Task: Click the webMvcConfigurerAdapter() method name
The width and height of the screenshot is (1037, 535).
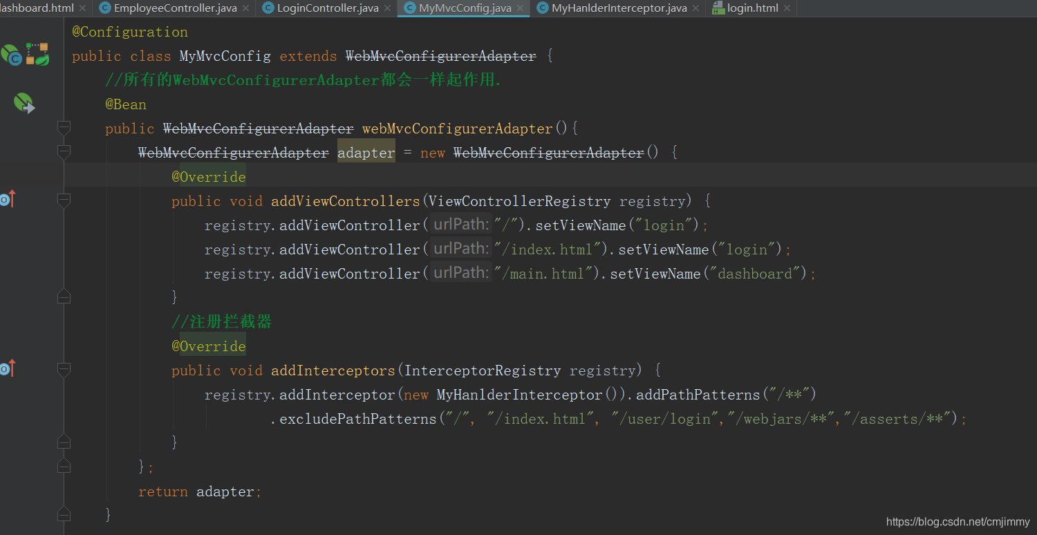Action: [x=458, y=129]
